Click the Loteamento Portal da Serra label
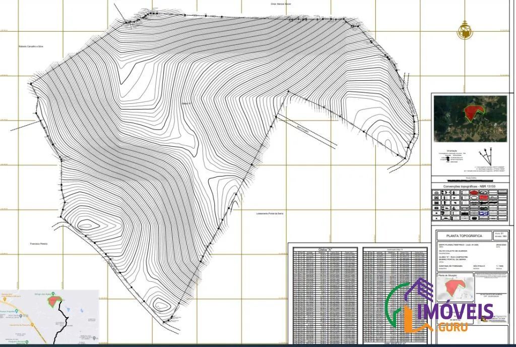The image size is (516, 347). (270, 214)
